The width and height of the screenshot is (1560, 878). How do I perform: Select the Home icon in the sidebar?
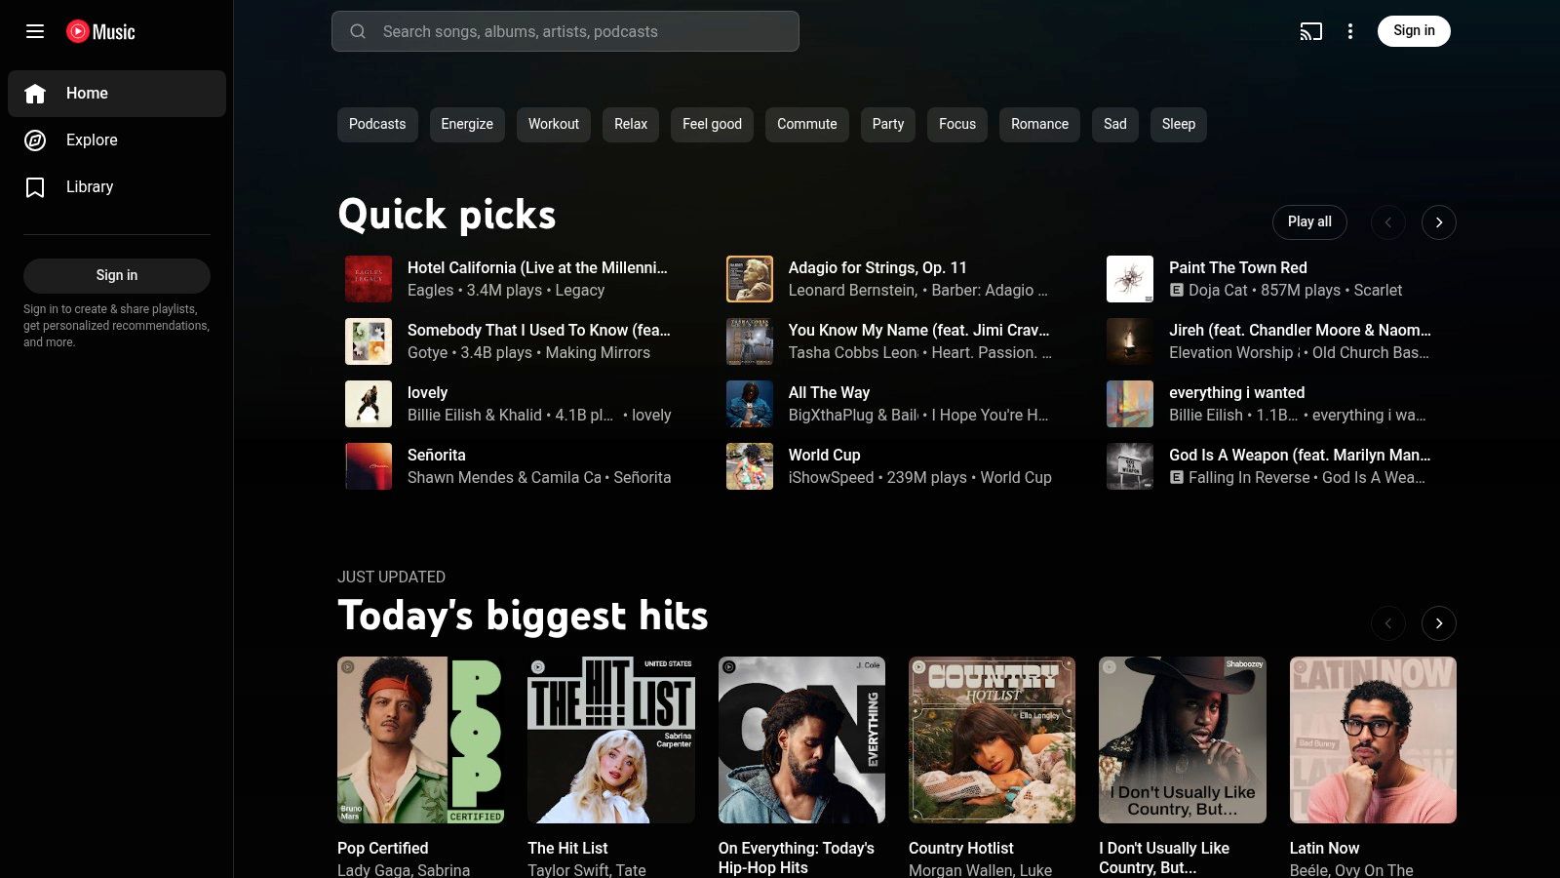point(35,93)
